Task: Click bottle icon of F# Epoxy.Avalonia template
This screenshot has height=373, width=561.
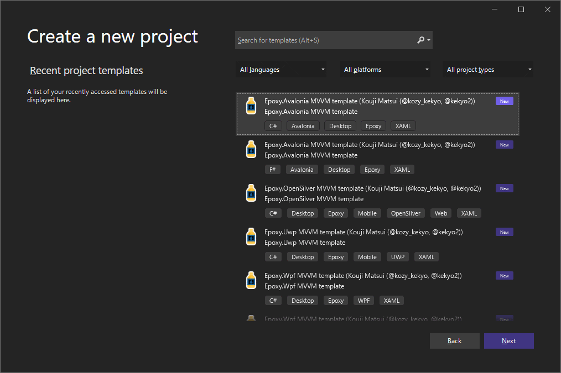Action: (x=251, y=149)
